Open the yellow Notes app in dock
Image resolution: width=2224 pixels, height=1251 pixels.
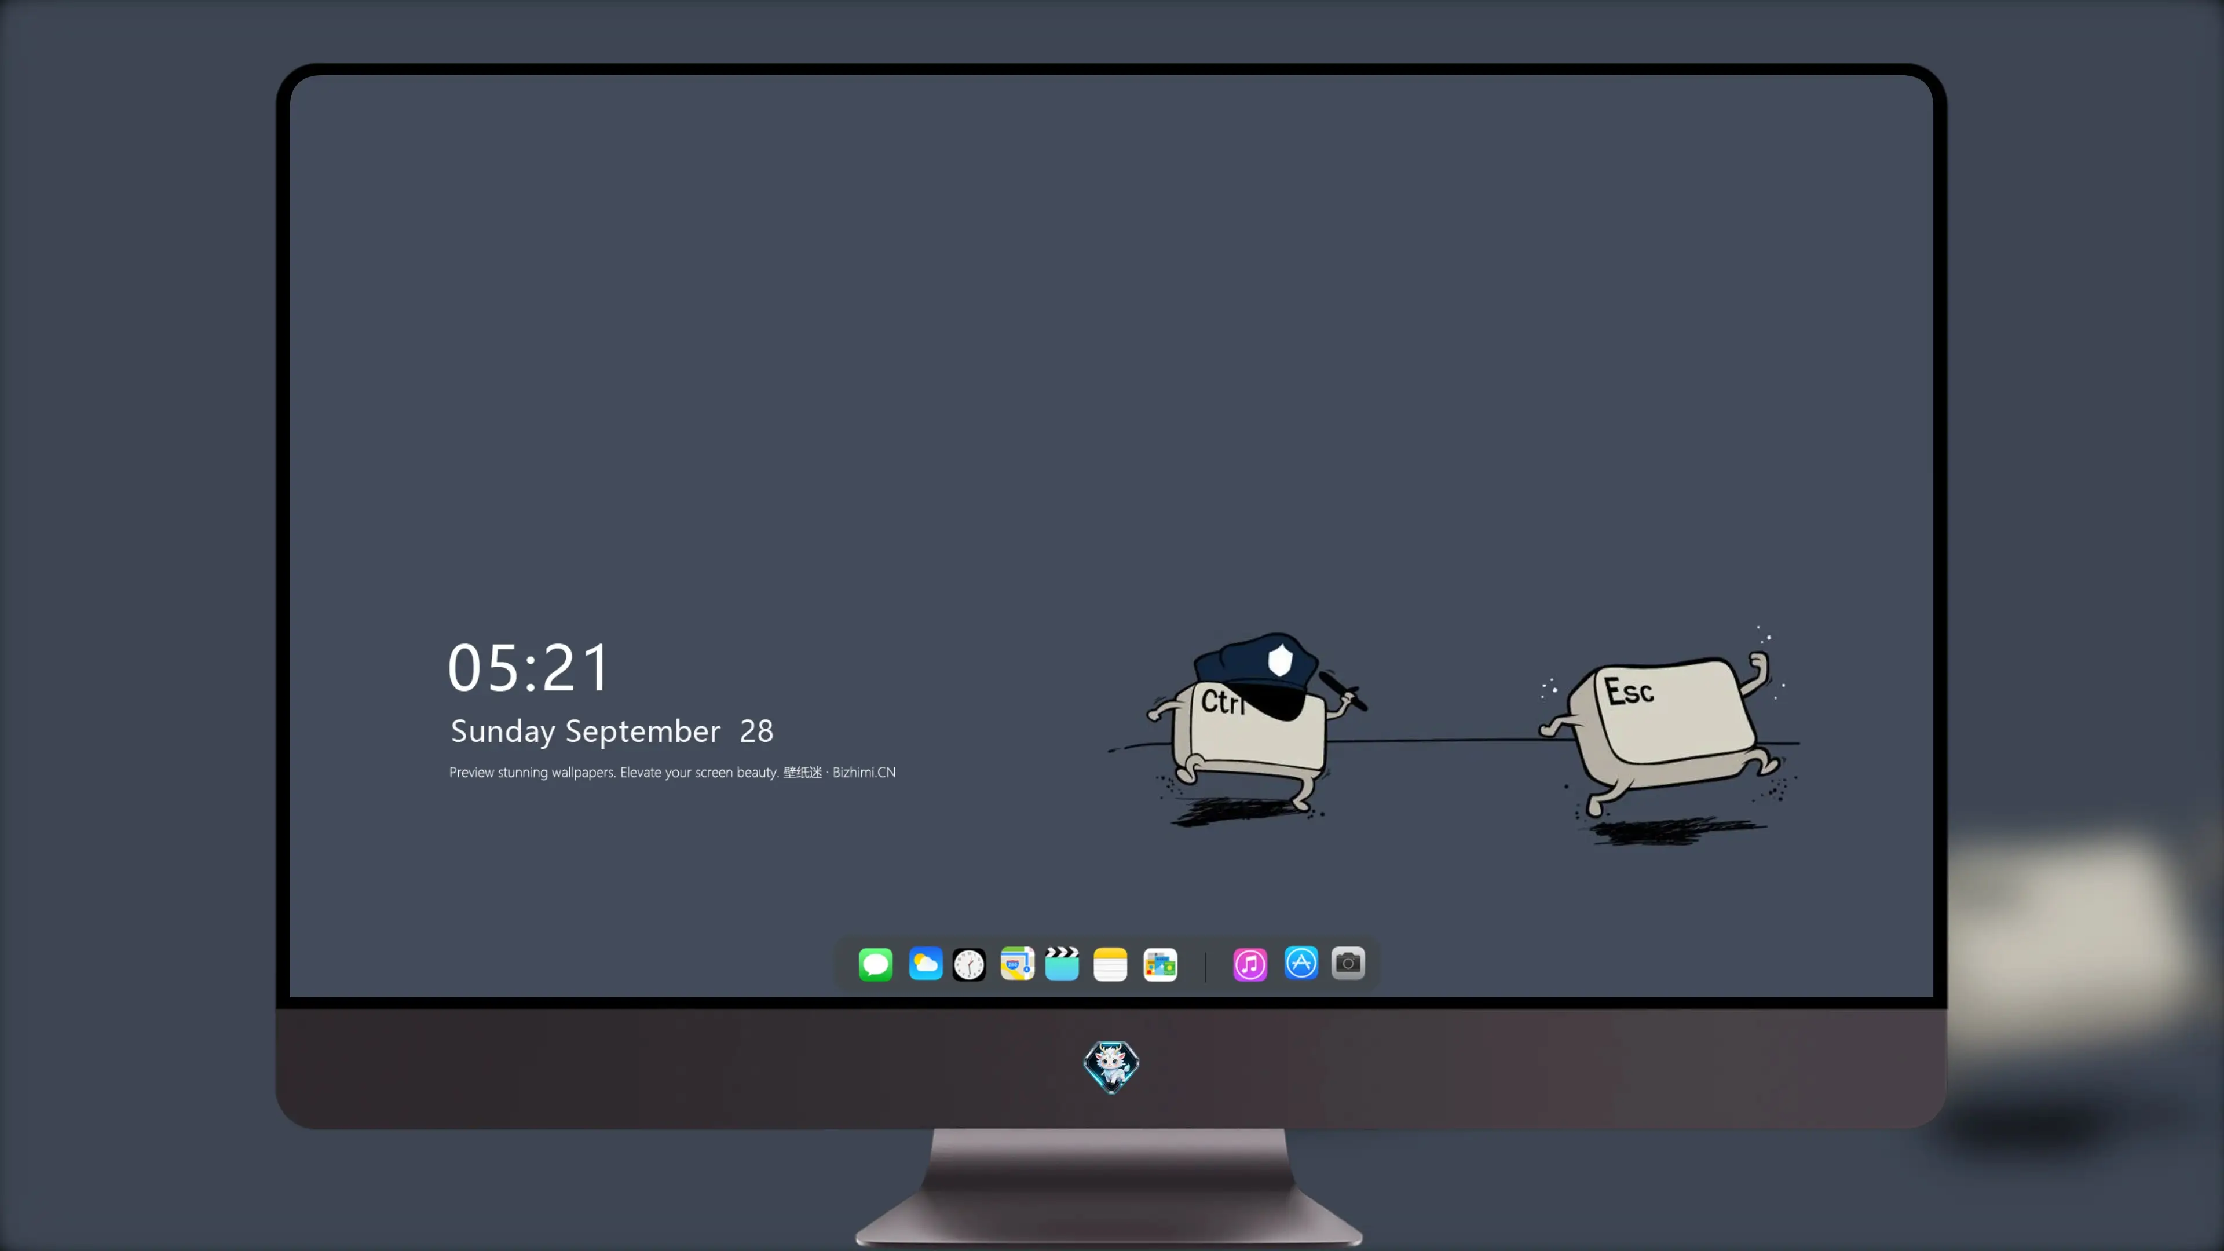point(1110,964)
